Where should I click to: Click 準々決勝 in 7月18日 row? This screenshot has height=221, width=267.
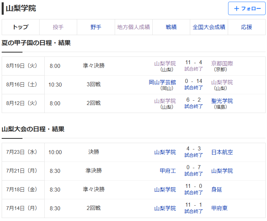(94, 189)
